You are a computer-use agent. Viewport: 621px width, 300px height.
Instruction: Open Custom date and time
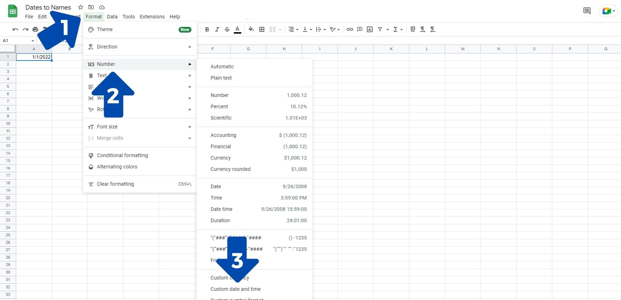(254, 289)
